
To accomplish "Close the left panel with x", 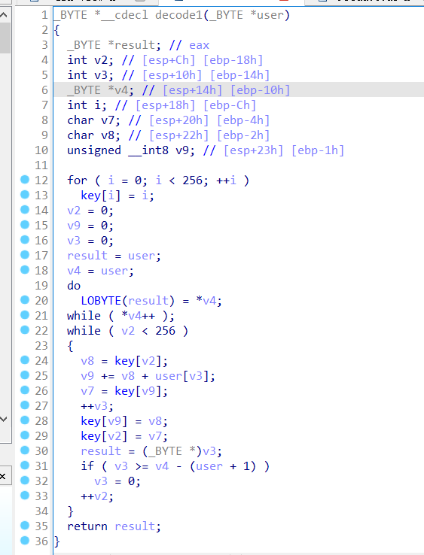I will pos(3,477).
